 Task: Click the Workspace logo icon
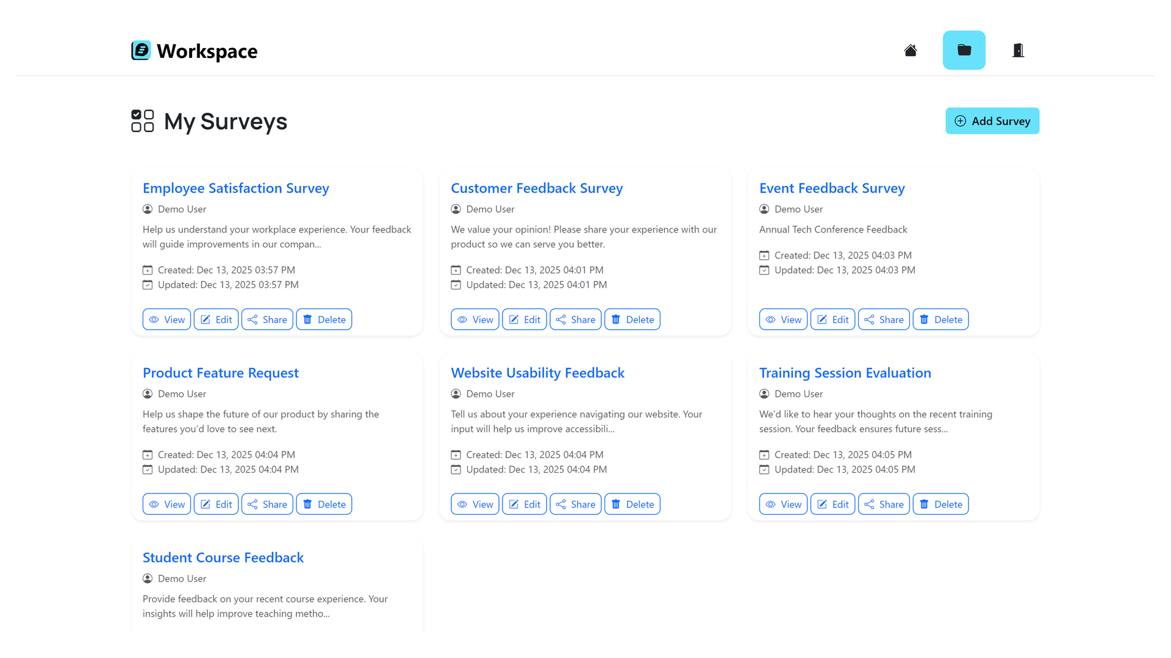pyautogui.click(x=141, y=51)
